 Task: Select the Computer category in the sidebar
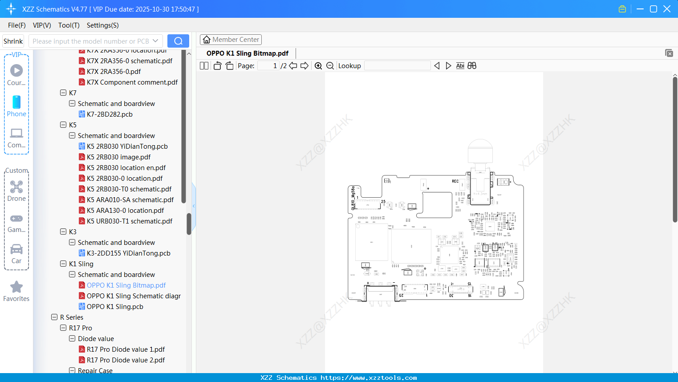click(16, 138)
